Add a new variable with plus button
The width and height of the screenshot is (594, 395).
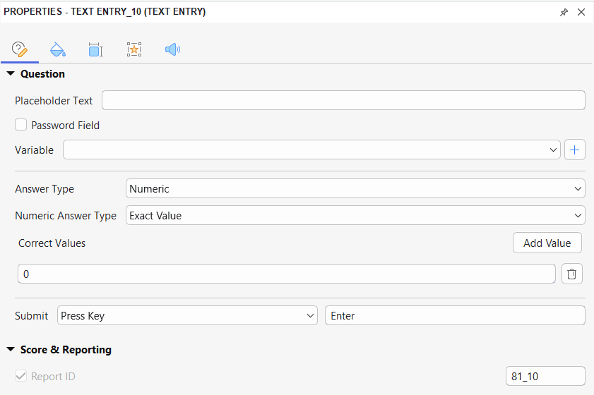pyautogui.click(x=575, y=150)
